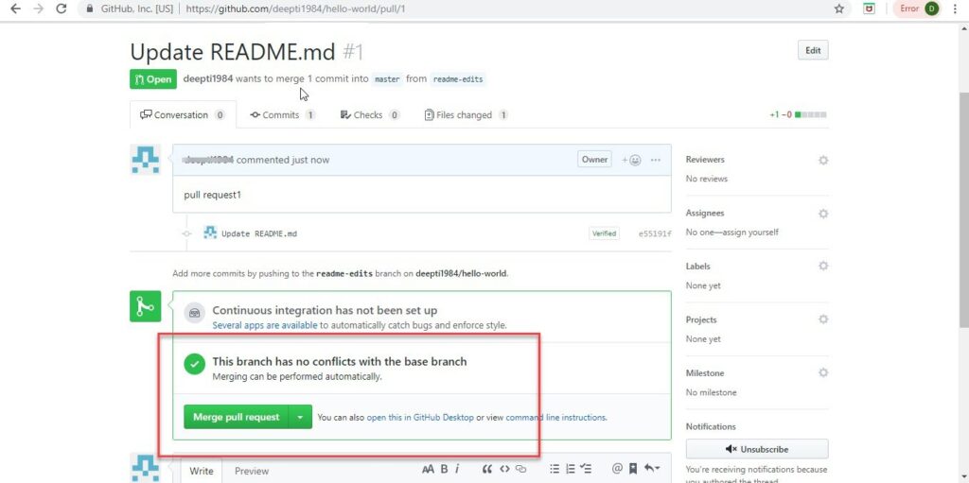Open the Reviewers gear settings
The width and height of the screenshot is (969, 483).
[x=822, y=160]
